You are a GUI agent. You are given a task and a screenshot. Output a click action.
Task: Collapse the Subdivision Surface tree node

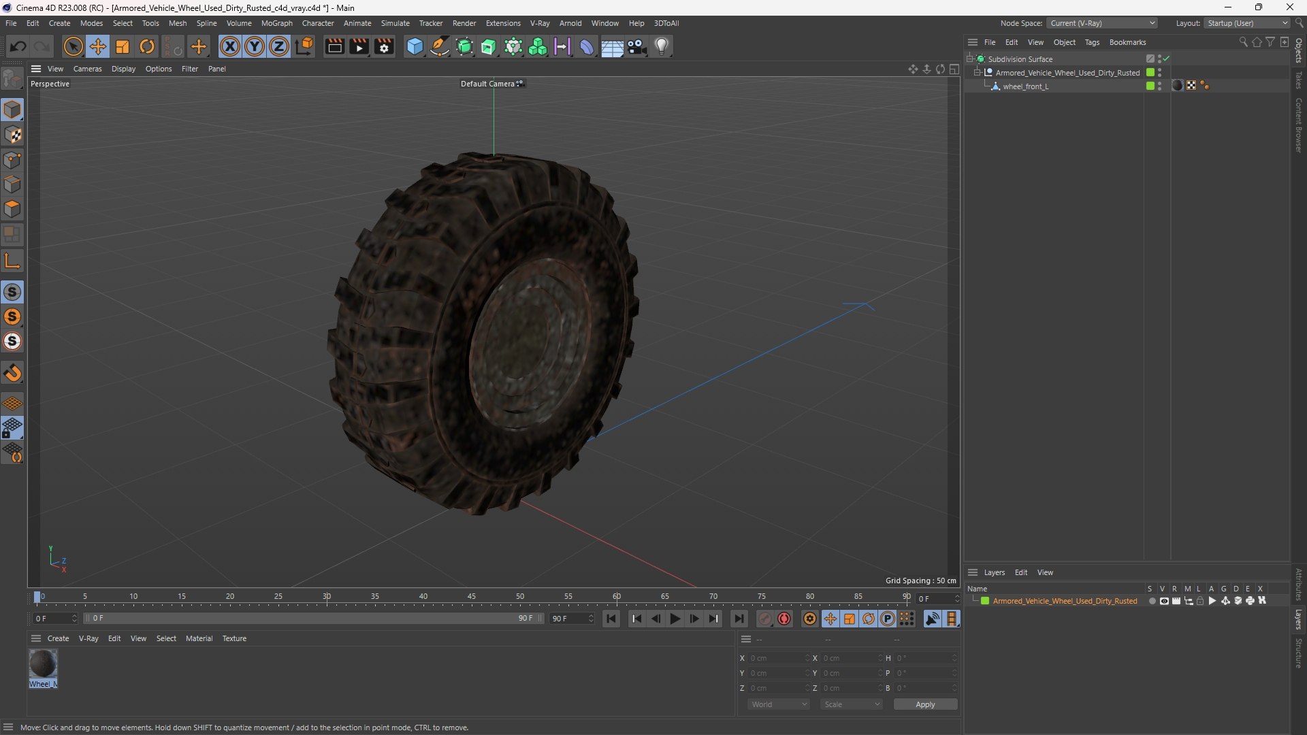(970, 59)
